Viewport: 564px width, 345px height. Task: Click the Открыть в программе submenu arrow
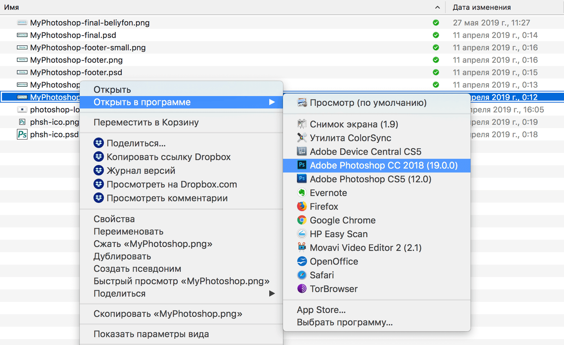pyautogui.click(x=272, y=102)
